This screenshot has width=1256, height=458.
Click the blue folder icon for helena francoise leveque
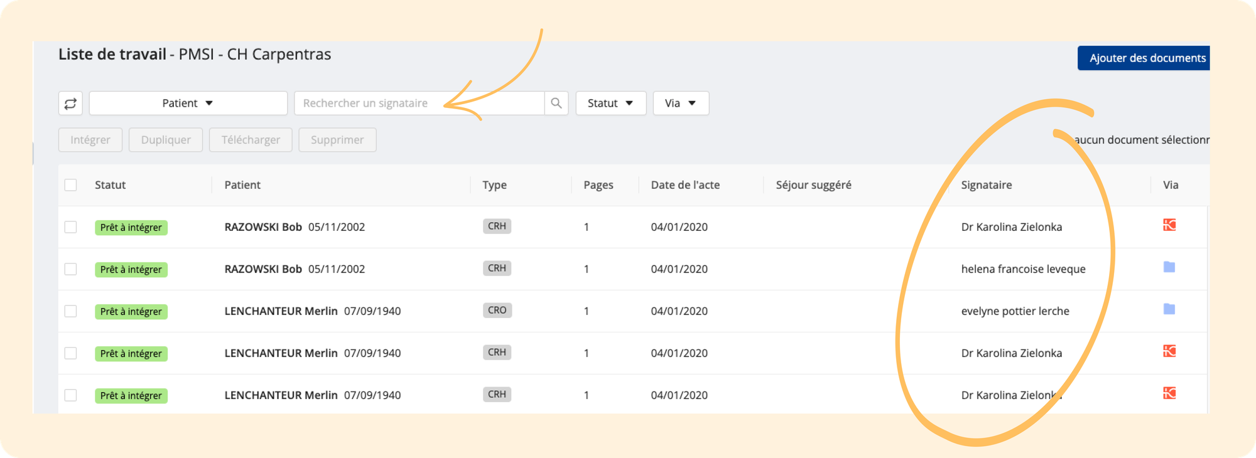tap(1169, 267)
